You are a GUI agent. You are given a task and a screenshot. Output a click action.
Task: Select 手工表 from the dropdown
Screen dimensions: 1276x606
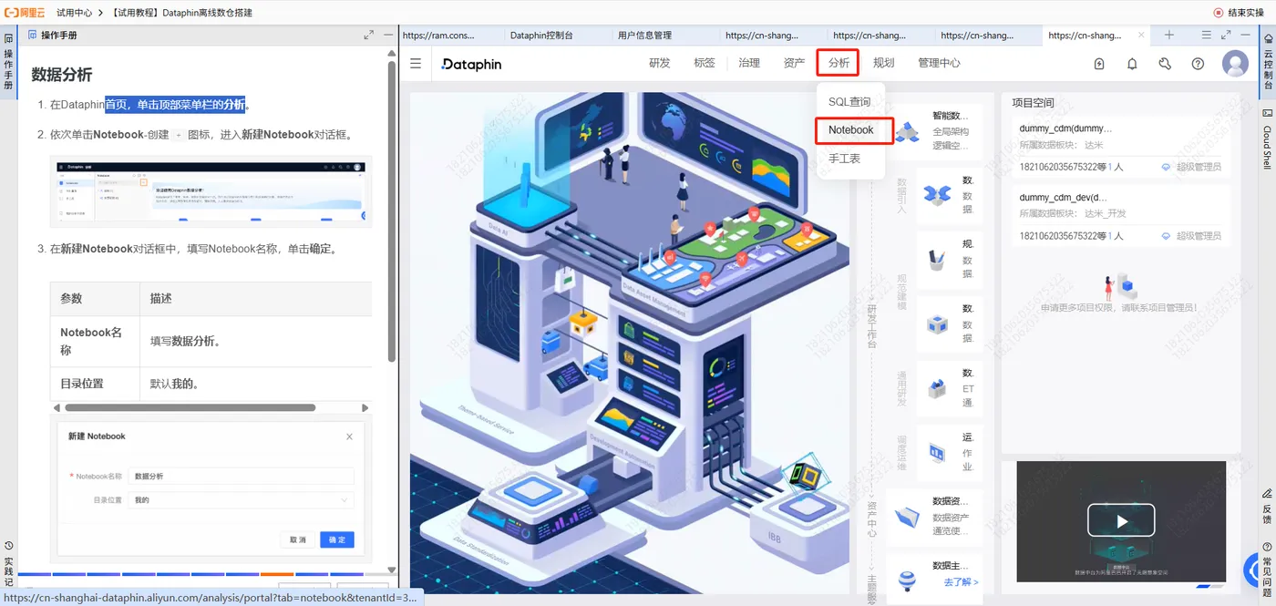844,159
